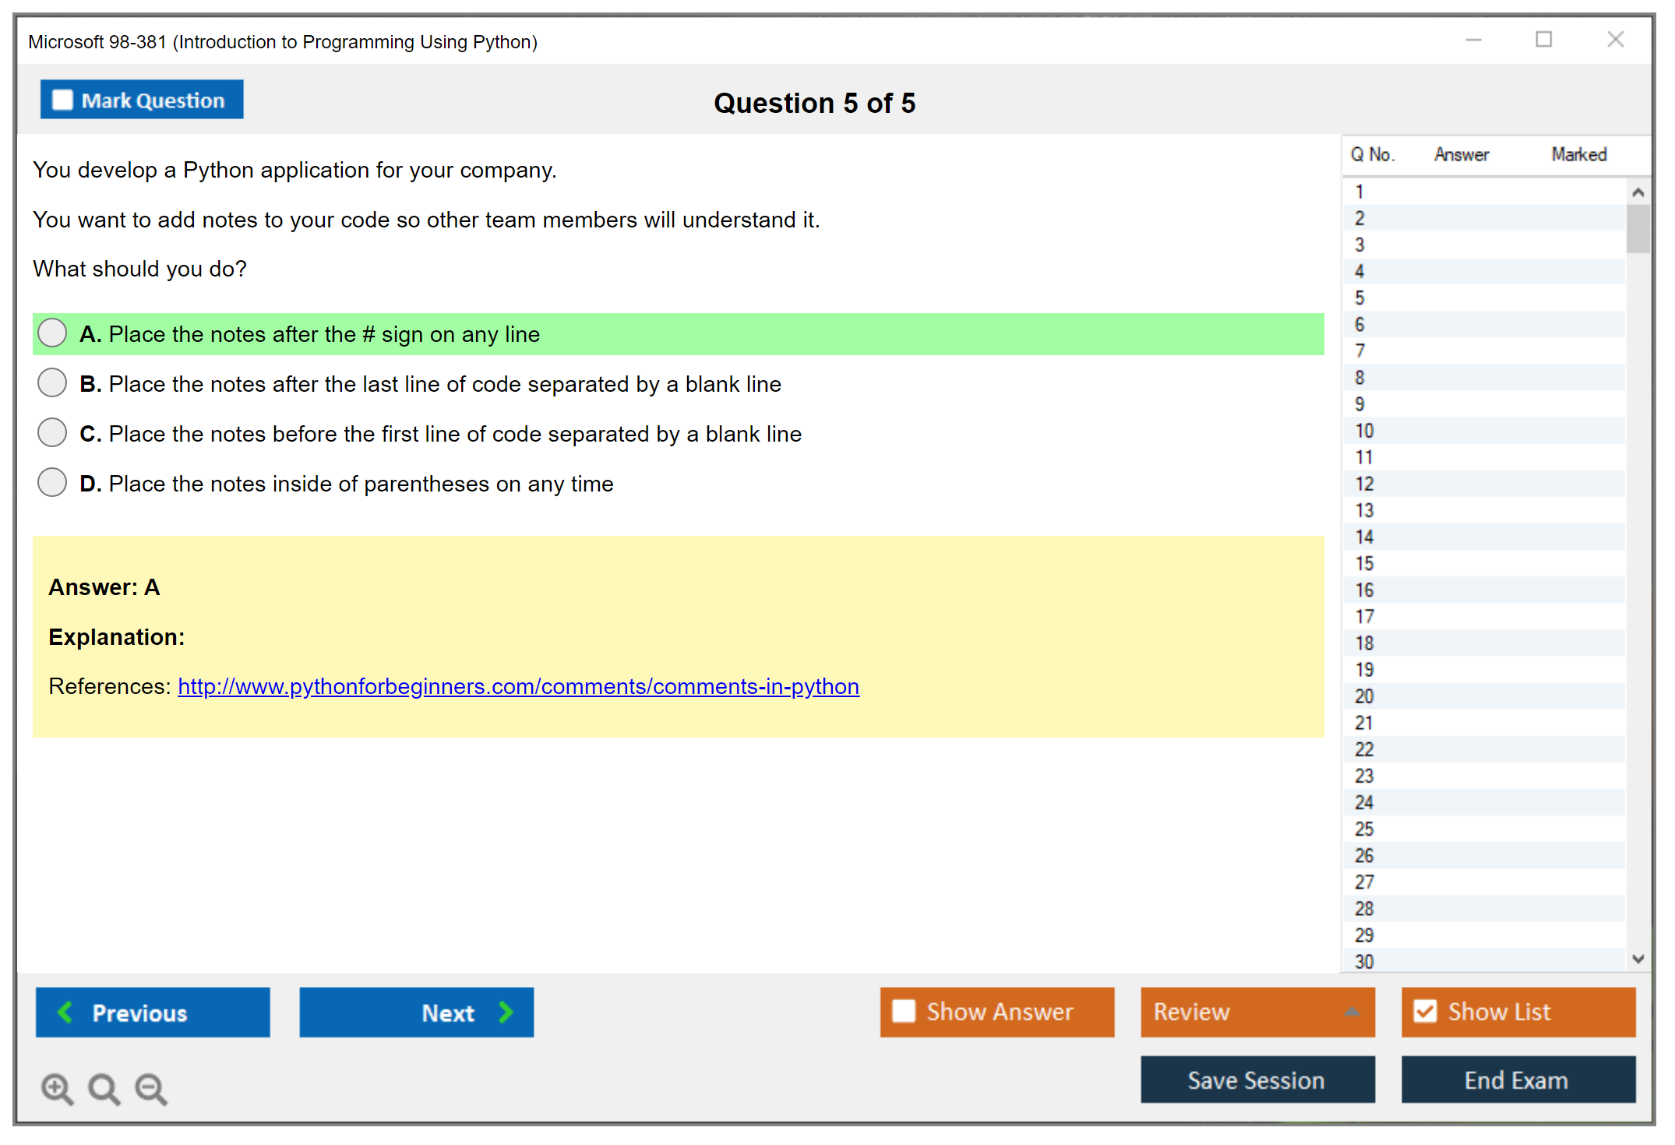Screen dimensions: 1675x1145
Task: Toggle the Show Answer checkbox
Action: [x=904, y=1011]
